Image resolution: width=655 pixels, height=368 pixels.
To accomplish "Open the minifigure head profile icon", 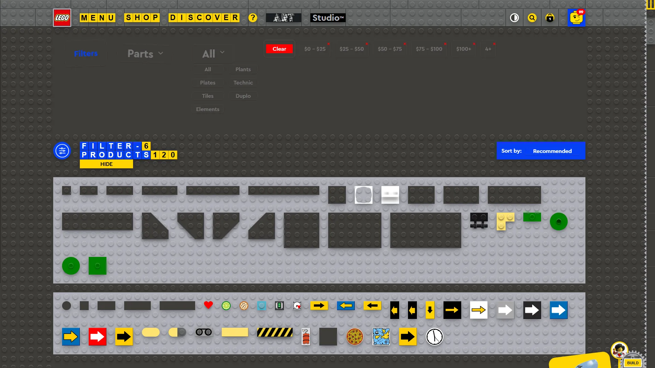I will (577, 18).
